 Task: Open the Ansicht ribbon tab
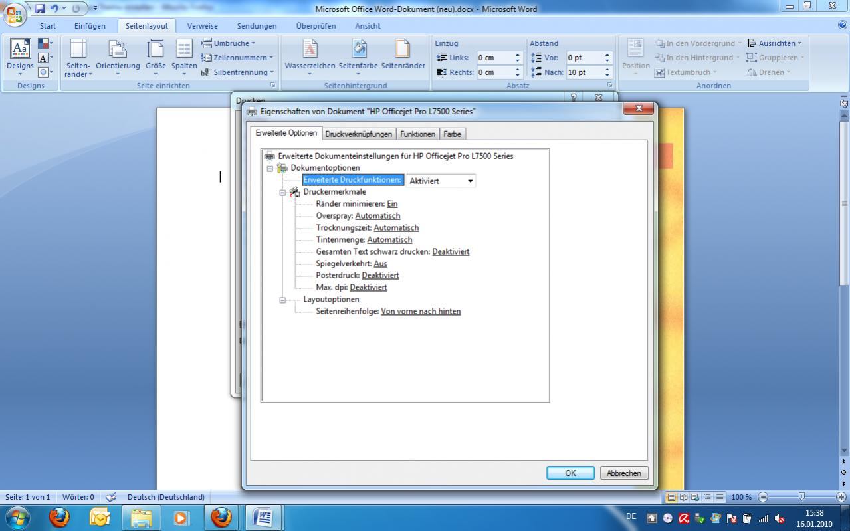[x=368, y=26]
